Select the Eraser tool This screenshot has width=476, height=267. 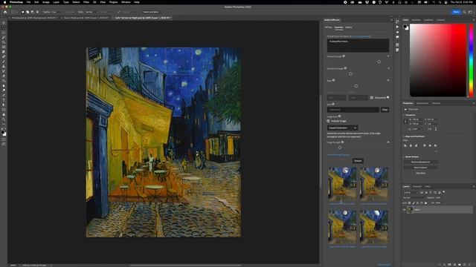click(4, 76)
